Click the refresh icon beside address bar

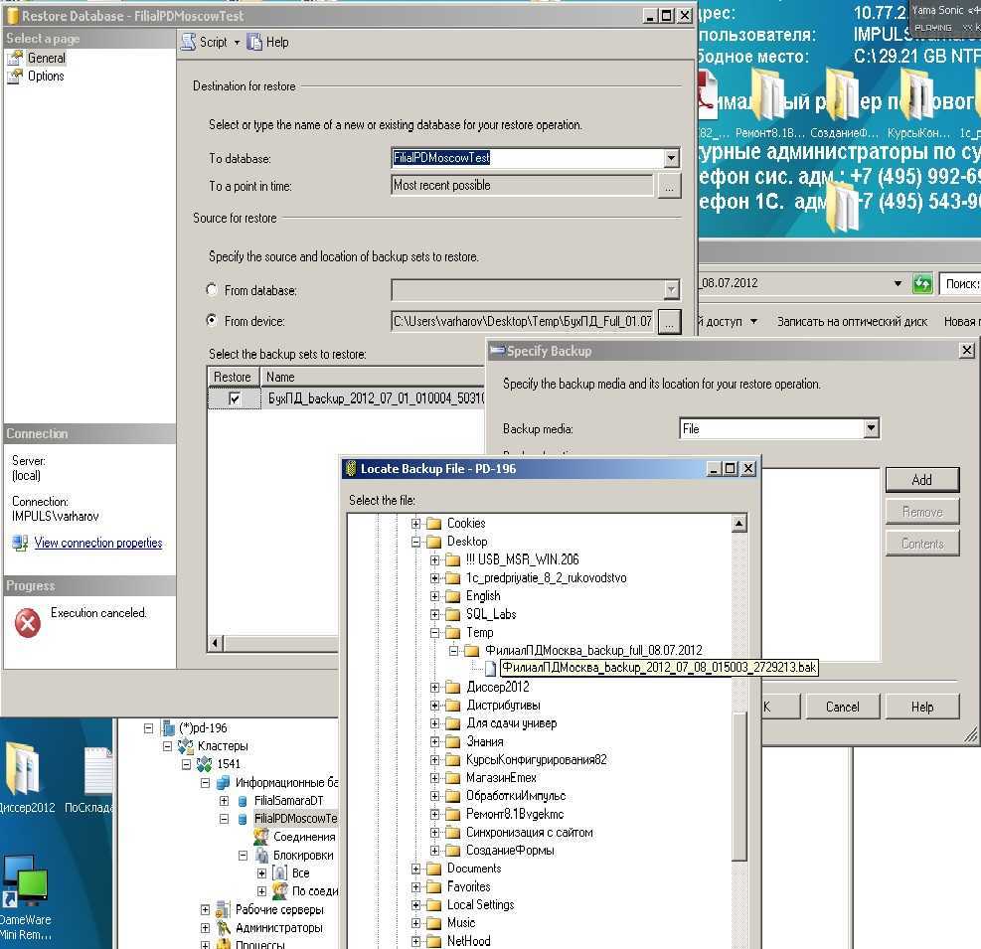pyautogui.click(x=922, y=283)
